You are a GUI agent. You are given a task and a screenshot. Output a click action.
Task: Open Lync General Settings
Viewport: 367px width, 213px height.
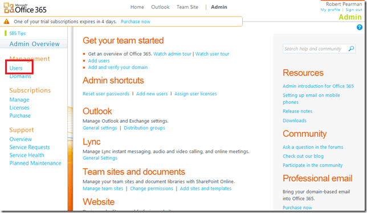tap(100, 158)
